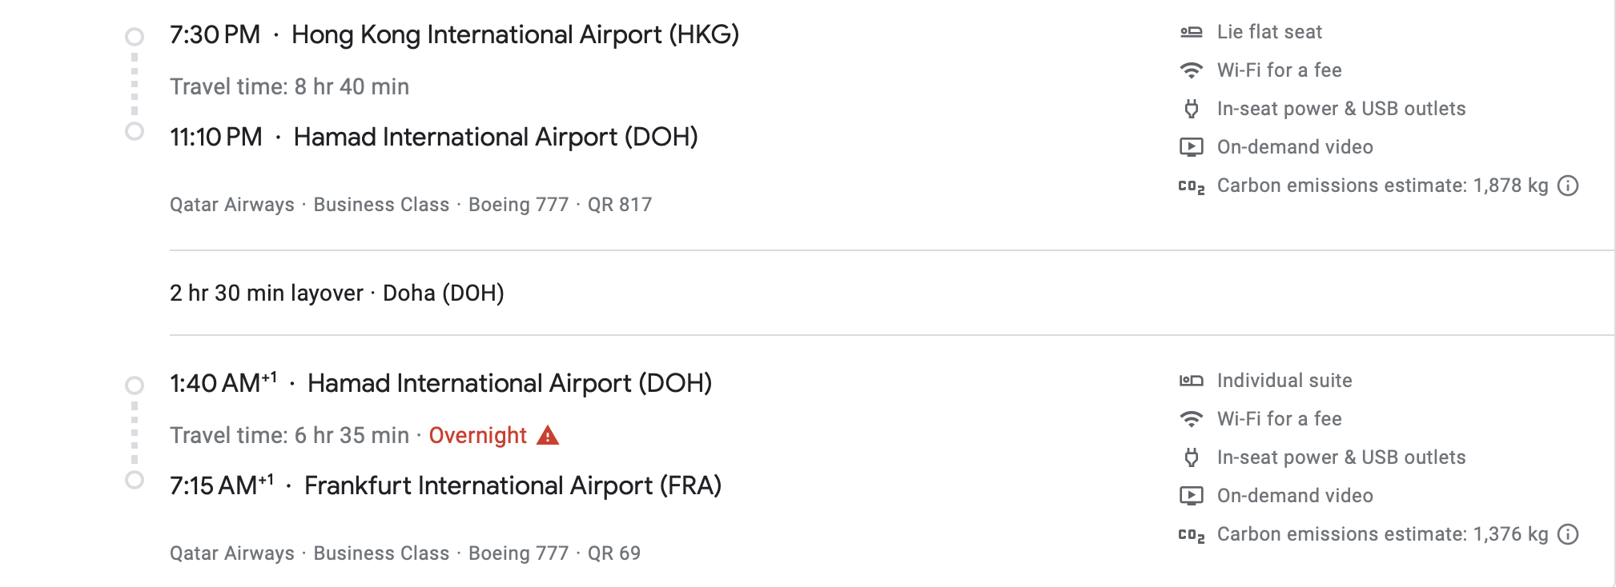Click the red Overnight warning triangle
The image size is (1616, 587).
(548, 435)
